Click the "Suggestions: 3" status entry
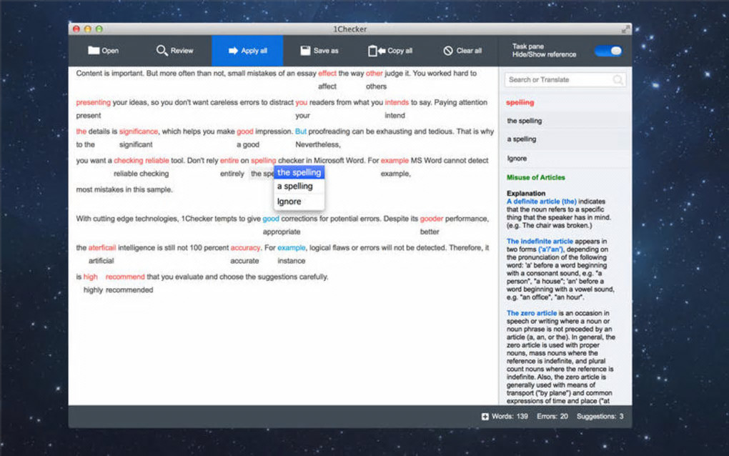 coord(600,417)
